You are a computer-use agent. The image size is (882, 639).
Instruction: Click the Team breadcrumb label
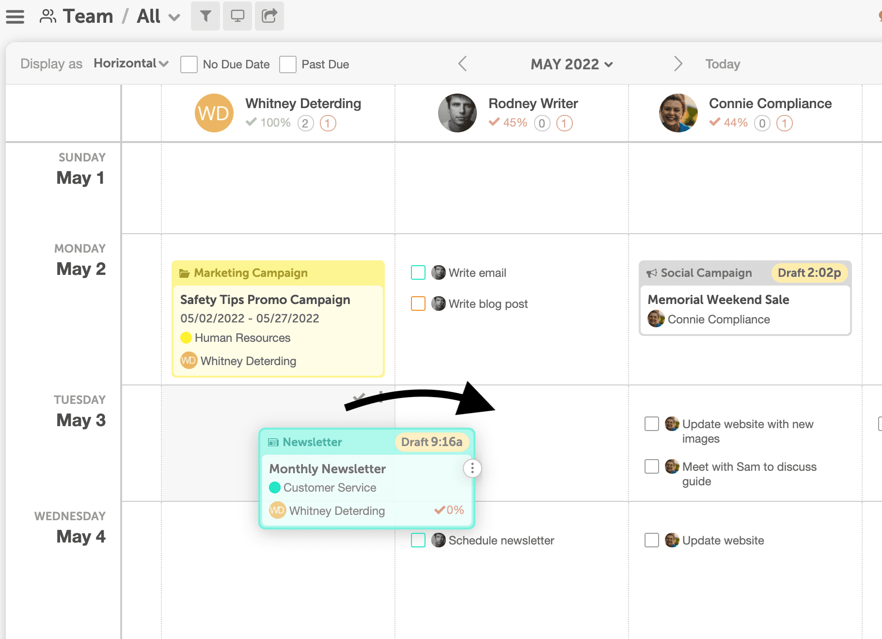pos(88,16)
